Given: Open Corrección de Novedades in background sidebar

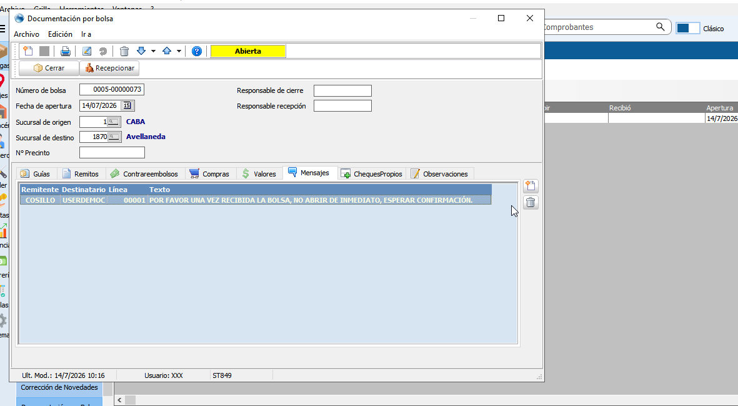Looking at the screenshot, I should (x=59, y=388).
